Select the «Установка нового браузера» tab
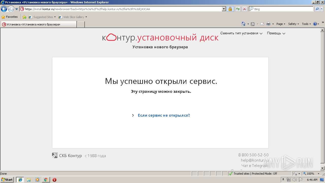 tap(39, 24)
